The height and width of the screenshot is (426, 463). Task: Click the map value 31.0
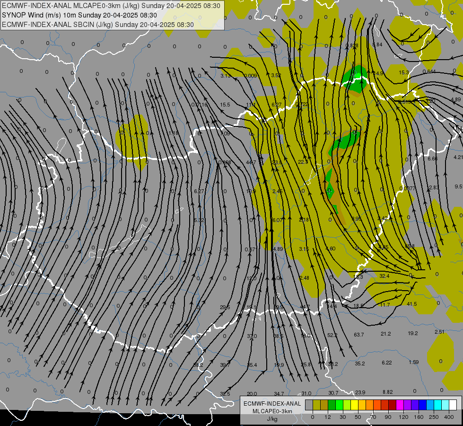306,393
